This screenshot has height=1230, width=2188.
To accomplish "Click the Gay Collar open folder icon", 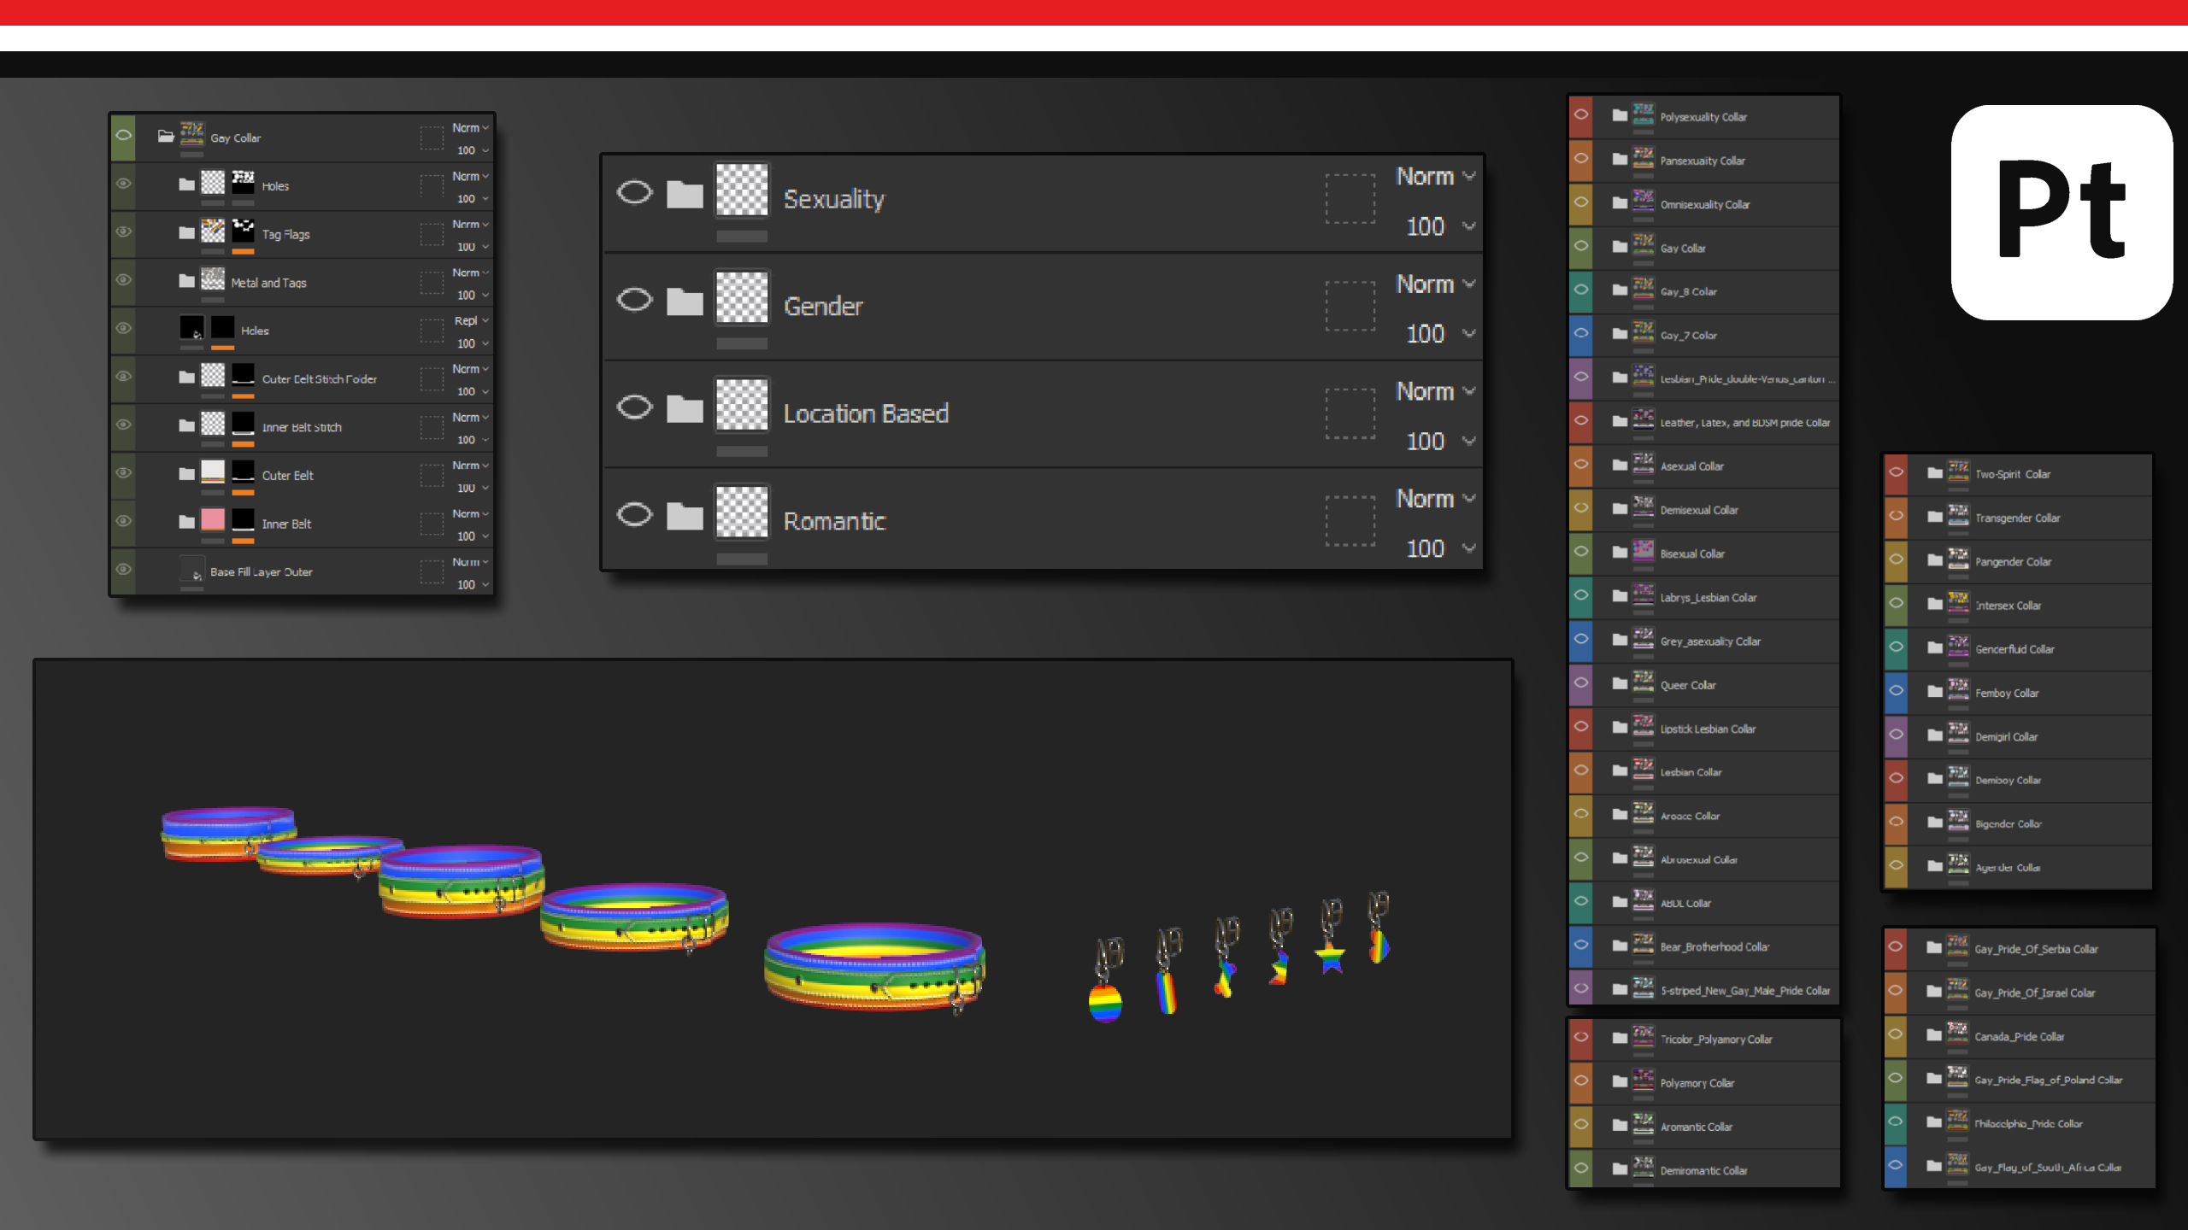I will point(166,136).
